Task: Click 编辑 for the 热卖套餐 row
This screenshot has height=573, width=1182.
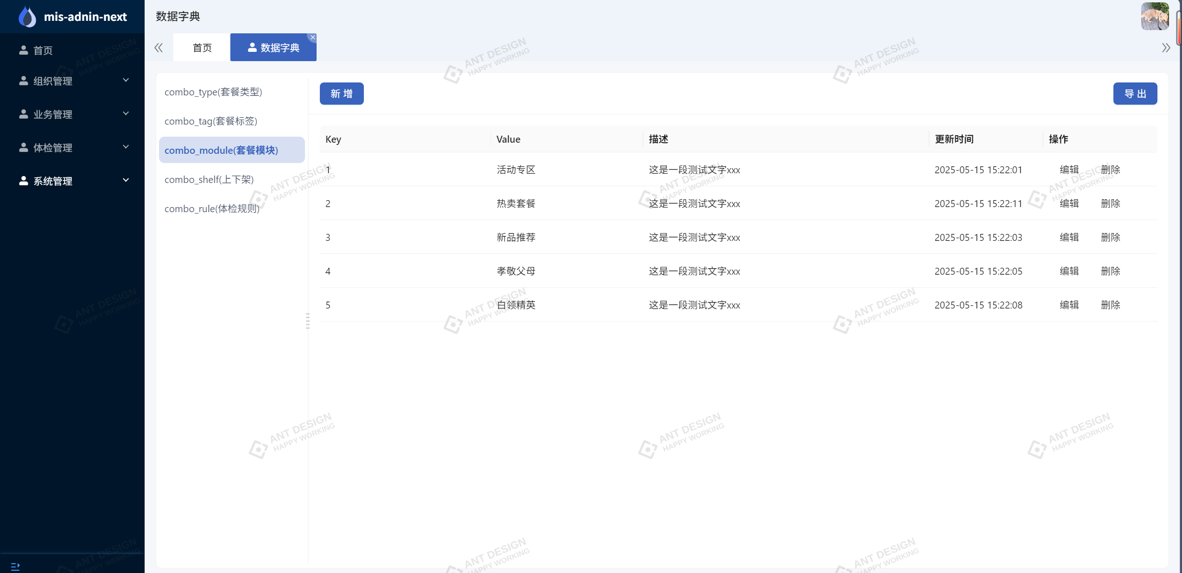Action: [x=1069, y=203]
